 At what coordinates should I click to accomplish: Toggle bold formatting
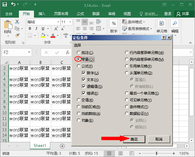pyautogui.click(x=30, y=29)
